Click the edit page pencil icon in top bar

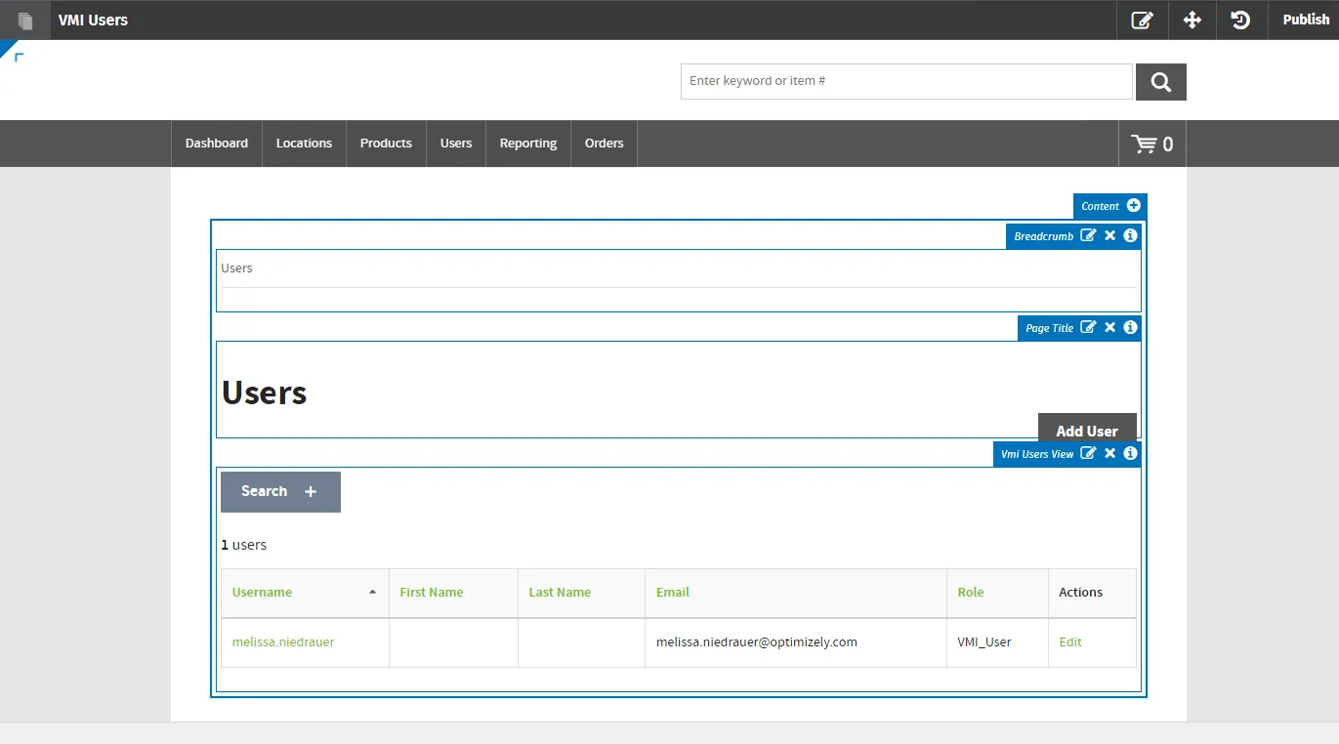1142,20
